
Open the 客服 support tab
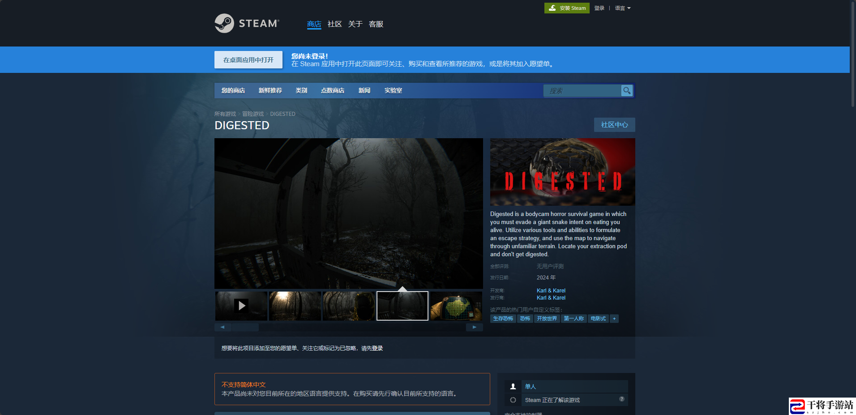click(376, 24)
